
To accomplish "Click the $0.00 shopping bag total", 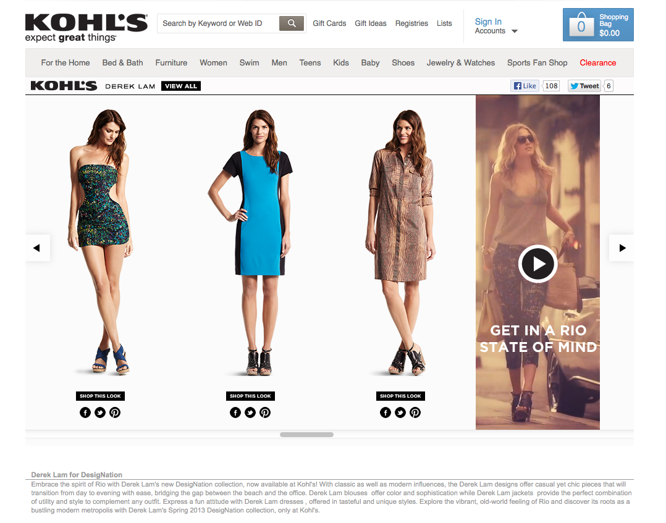I will pos(609,33).
